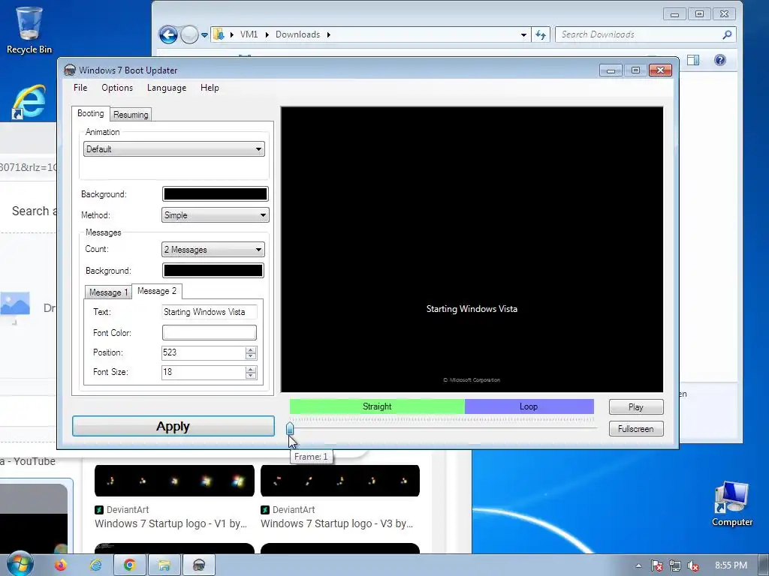Decrease Font Size with down spinner

pos(251,376)
